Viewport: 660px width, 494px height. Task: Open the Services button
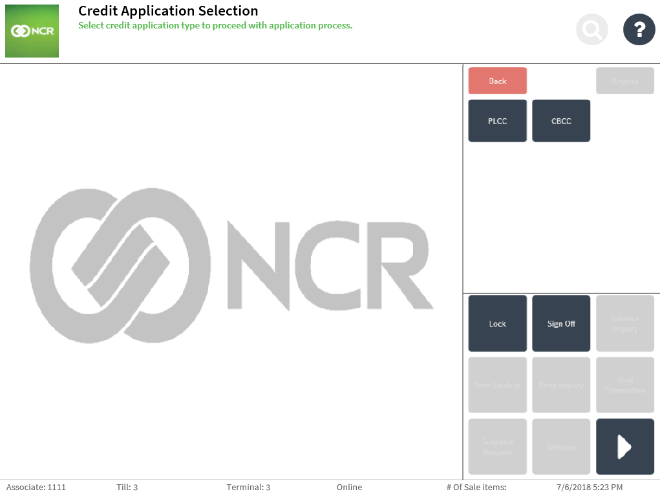coord(560,447)
